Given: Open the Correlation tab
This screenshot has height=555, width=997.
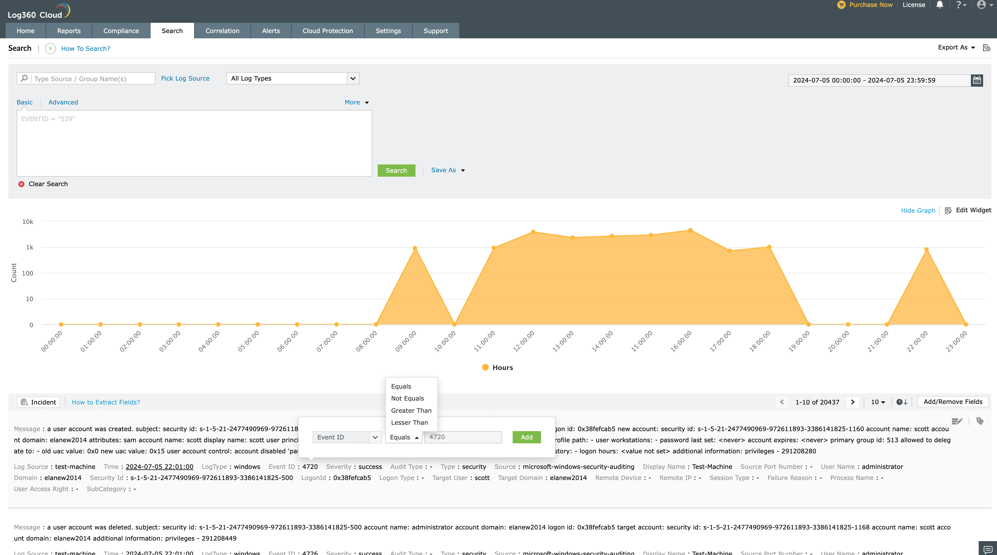Looking at the screenshot, I should (222, 31).
